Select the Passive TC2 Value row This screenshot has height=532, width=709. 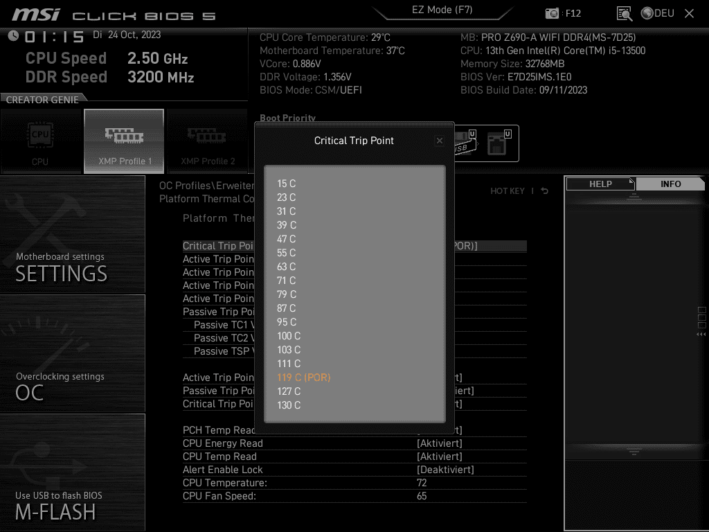(354, 338)
